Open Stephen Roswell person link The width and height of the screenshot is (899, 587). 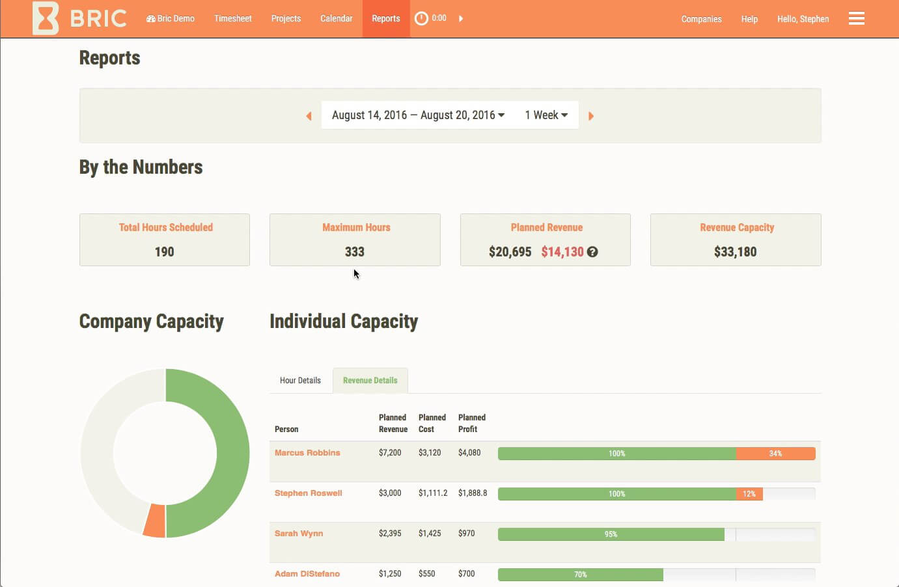(308, 493)
